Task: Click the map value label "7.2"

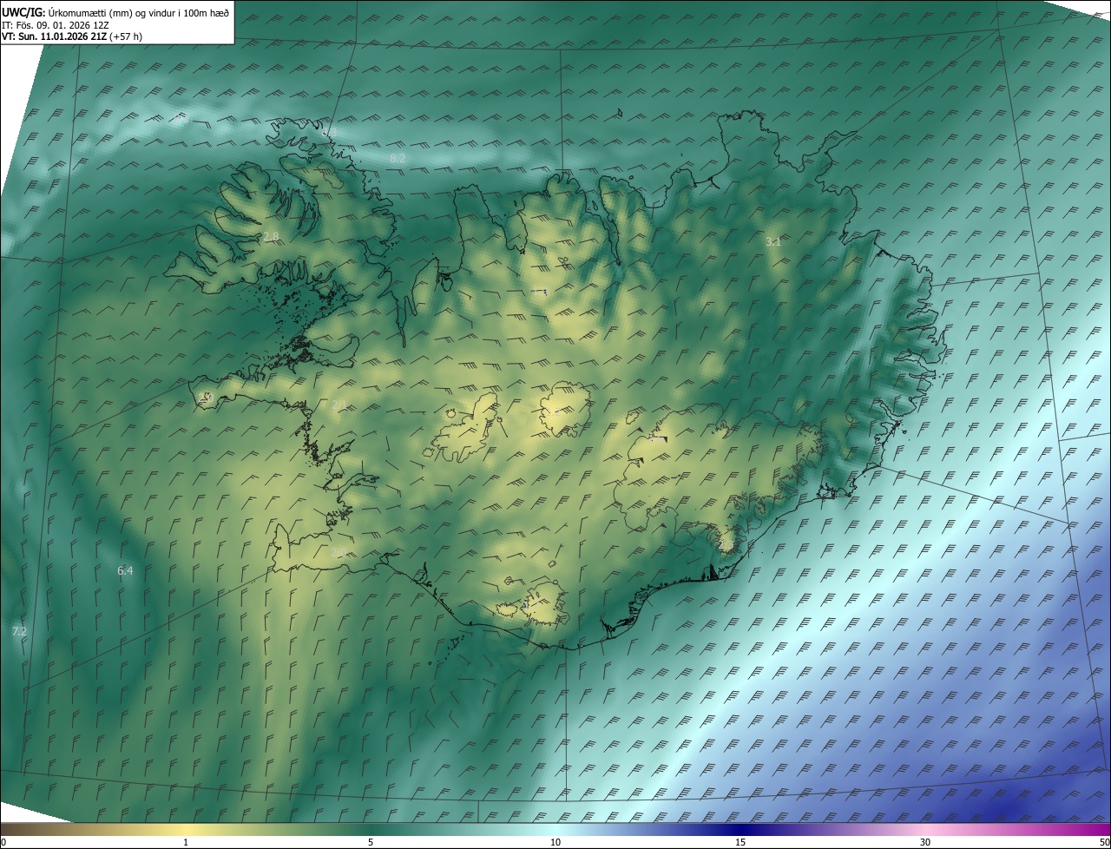Action: pyautogui.click(x=19, y=631)
